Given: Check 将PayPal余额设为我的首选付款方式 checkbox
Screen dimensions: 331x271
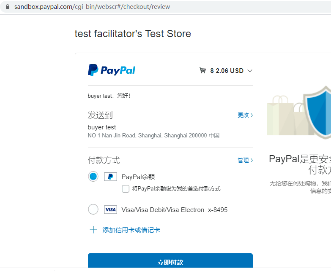Looking at the screenshot, I should 126,189.
